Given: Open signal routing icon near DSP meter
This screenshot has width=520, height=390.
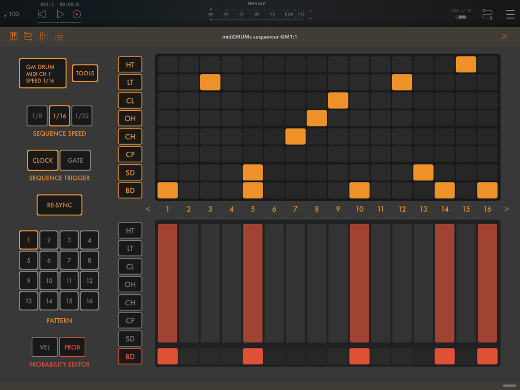Looking at the screenshot, I should tap(487, 15).
